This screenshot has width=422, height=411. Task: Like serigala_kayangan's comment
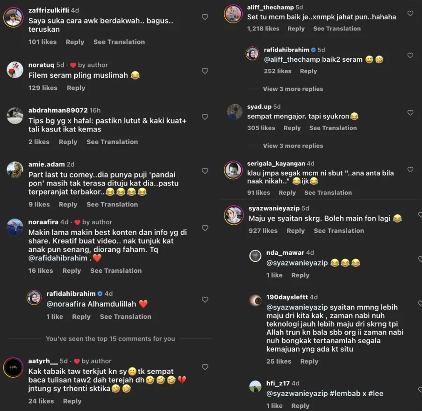[410, 169]
